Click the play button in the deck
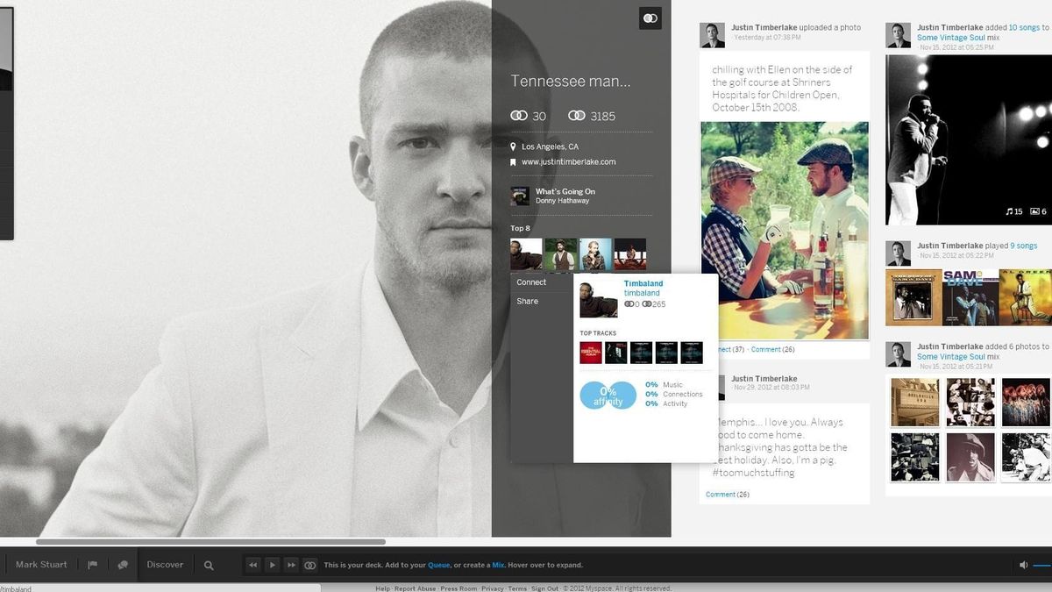Screen dimensions: 1052x592 [272, 565]
